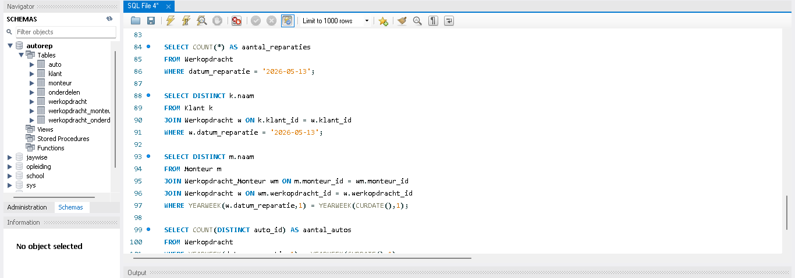This screenshot has width=795, height=278.
Task: Toggle the auto-commit mode button
Action: [x=288, y=21]
